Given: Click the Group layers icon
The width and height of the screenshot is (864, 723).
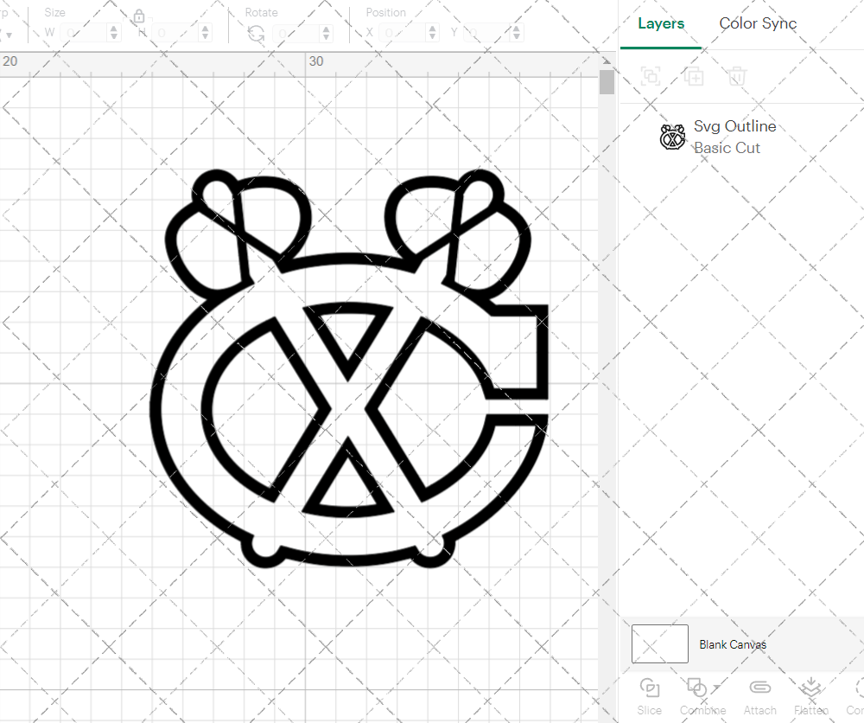Looking at the screenshot, I should point(651,76).
